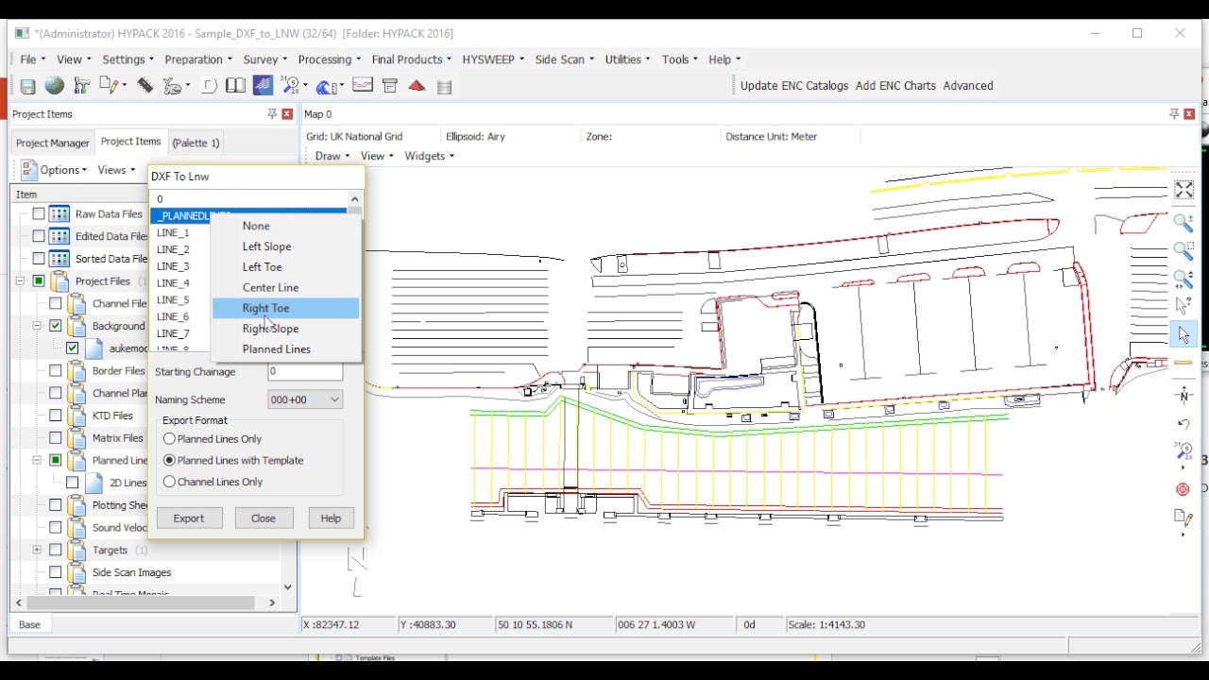The width and height of the screenshot is (1209, 680).
Task: Click the gray stacked database toolbar icon
Action: click(444, 87)
